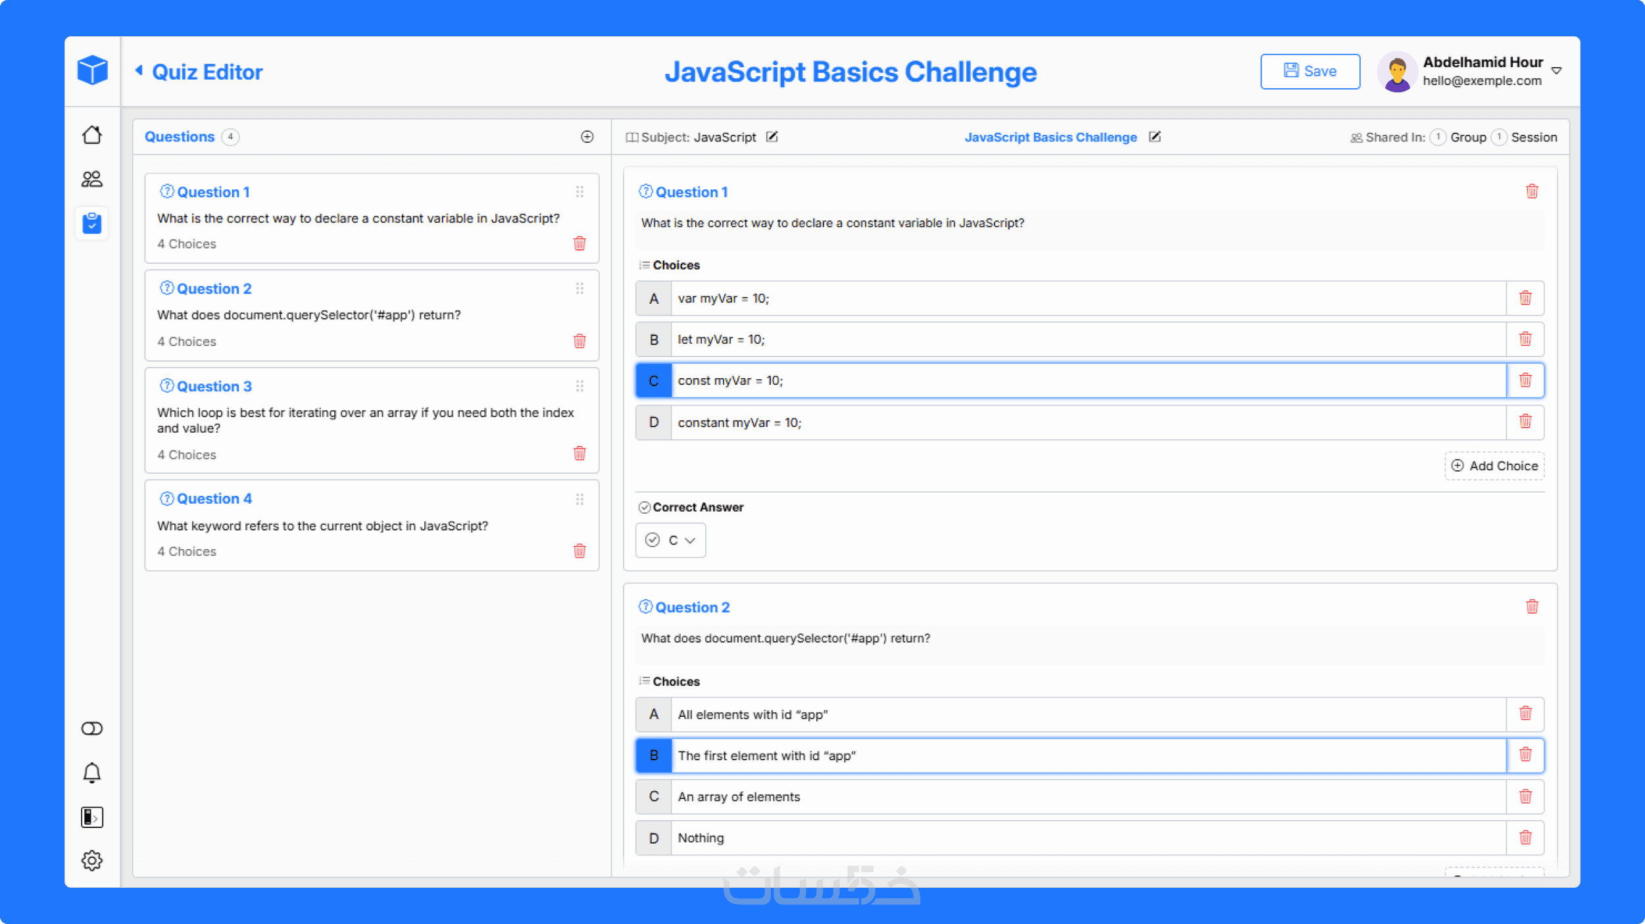Toggle the theme switch in sidebar
The height and width of the screenshot is (924, 1645).
92,729
